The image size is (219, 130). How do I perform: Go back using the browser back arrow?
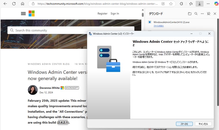(x=5, y=4)
